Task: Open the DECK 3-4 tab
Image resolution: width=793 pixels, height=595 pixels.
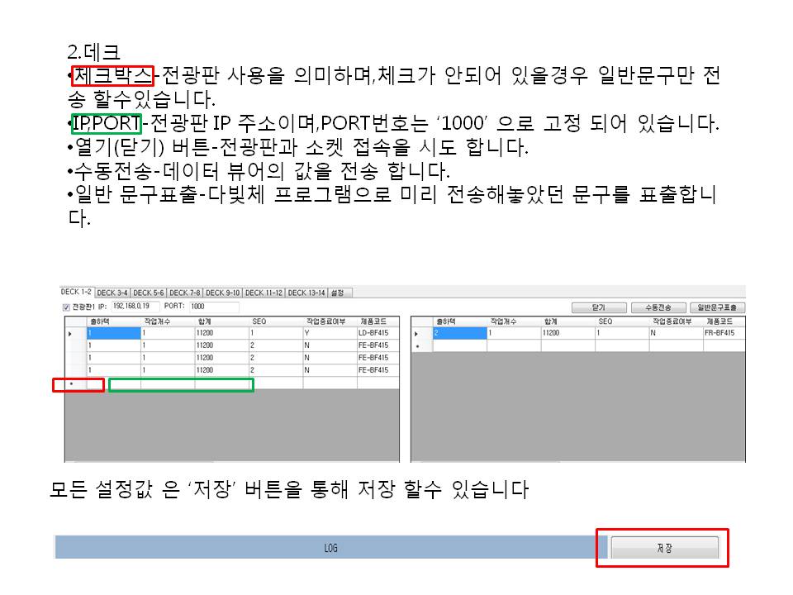Action: click(112, 293)
